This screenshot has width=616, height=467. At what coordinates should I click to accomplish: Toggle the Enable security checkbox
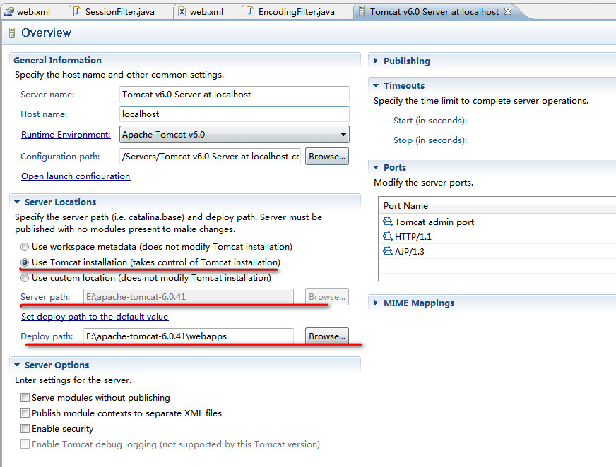25,428
